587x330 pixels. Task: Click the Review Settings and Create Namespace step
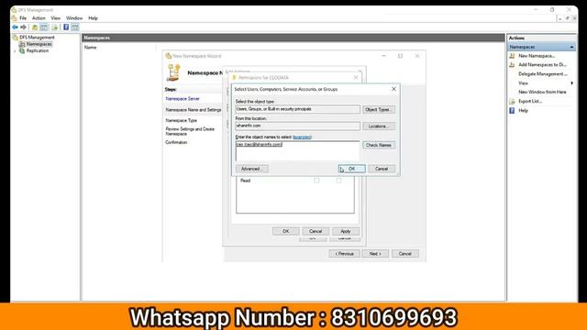[190, 131]
